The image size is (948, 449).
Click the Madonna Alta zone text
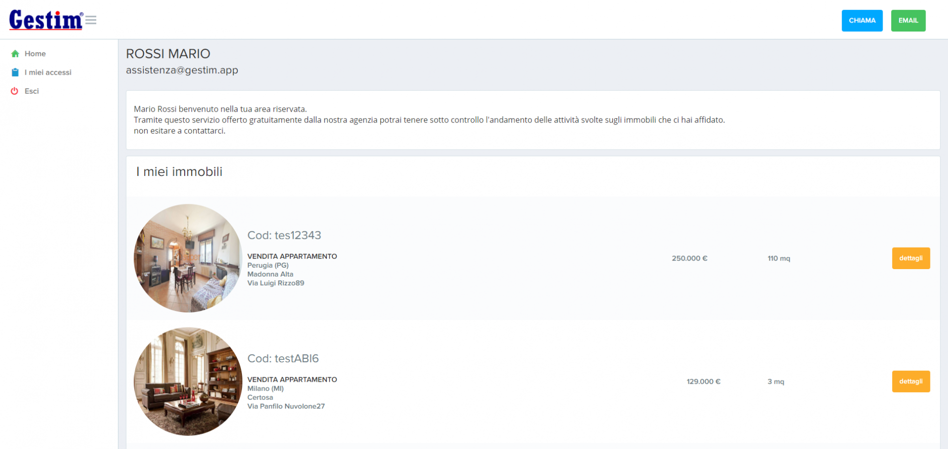[270, 274]
